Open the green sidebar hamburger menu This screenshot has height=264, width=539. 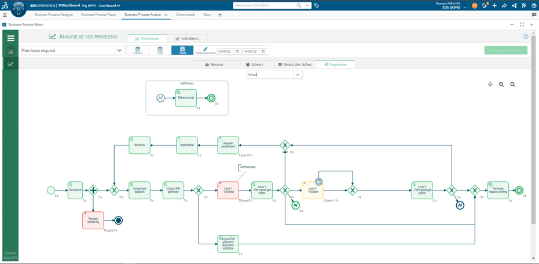[x=10, y=38]
